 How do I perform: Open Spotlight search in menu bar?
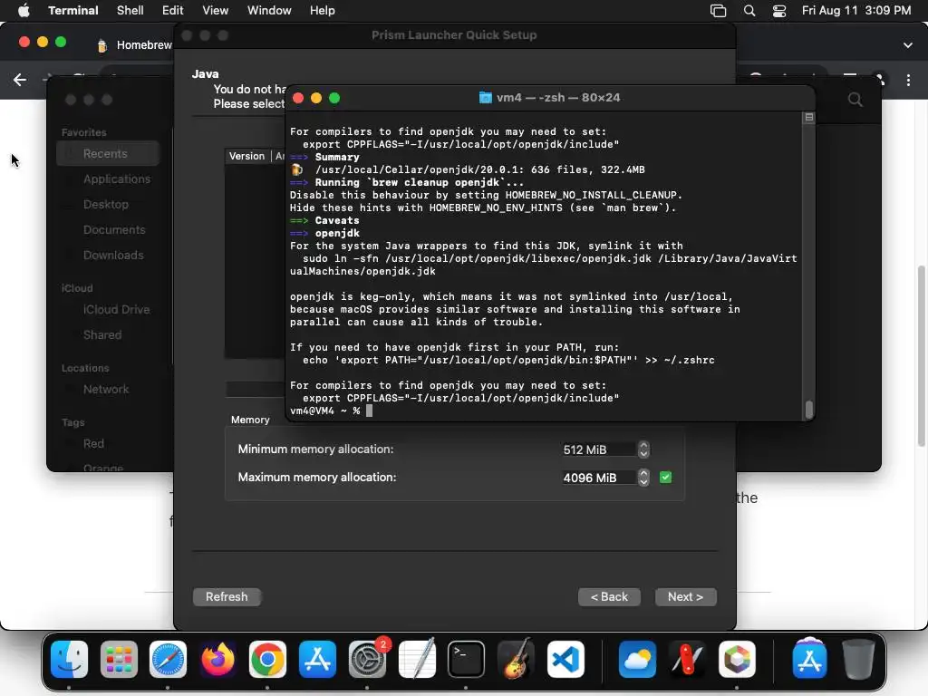coord(749,11)
